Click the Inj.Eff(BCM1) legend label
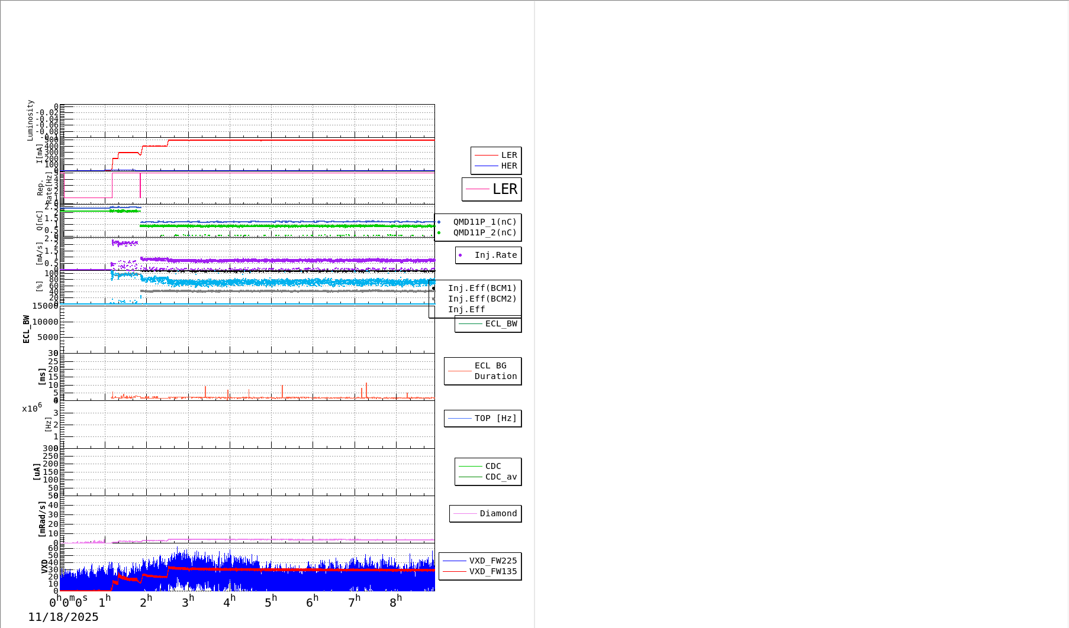Screen dimensions: 1069x628 point(482,289)
